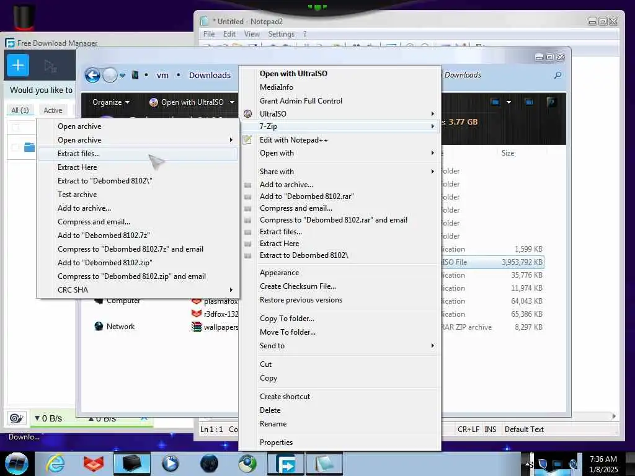Click the dropdown arrow beside Open with UltraISO toolbar button

pos(232,102)
